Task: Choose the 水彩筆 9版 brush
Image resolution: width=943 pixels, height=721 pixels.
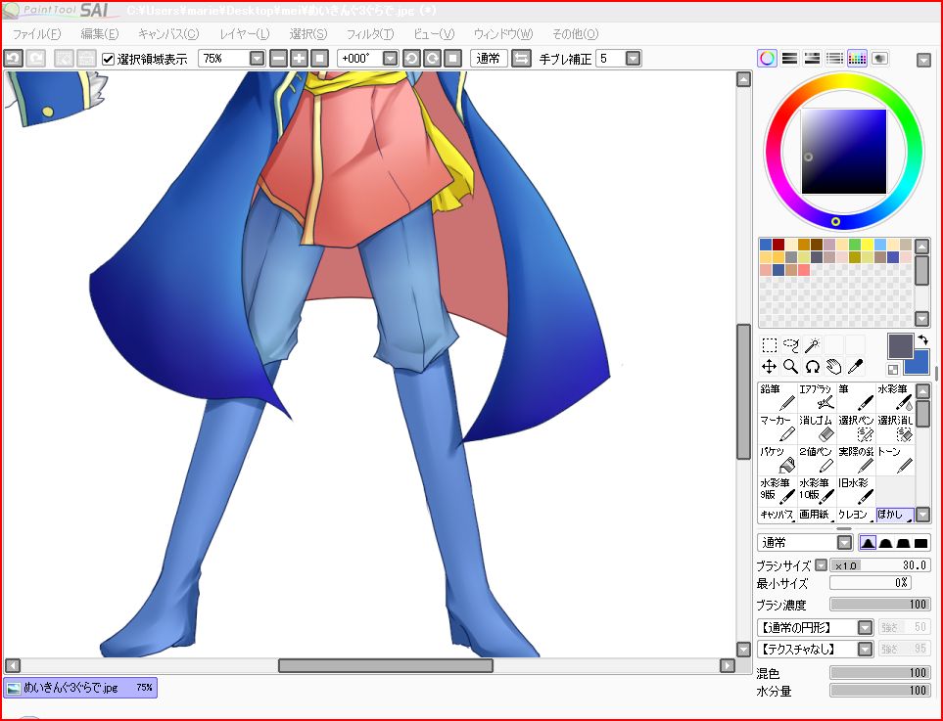Action: [x=778, y=491]
